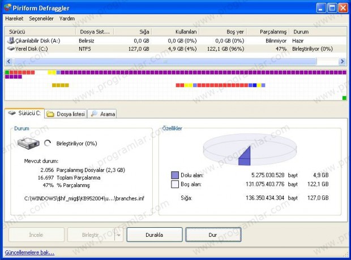351x260 pixels.
Task: Click Birleştiriliyor (0%) status cell in drive list
Action: (x=313, y=49)
